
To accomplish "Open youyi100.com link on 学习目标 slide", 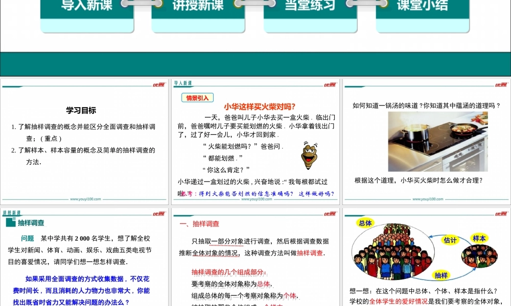I will click(84, 199).
